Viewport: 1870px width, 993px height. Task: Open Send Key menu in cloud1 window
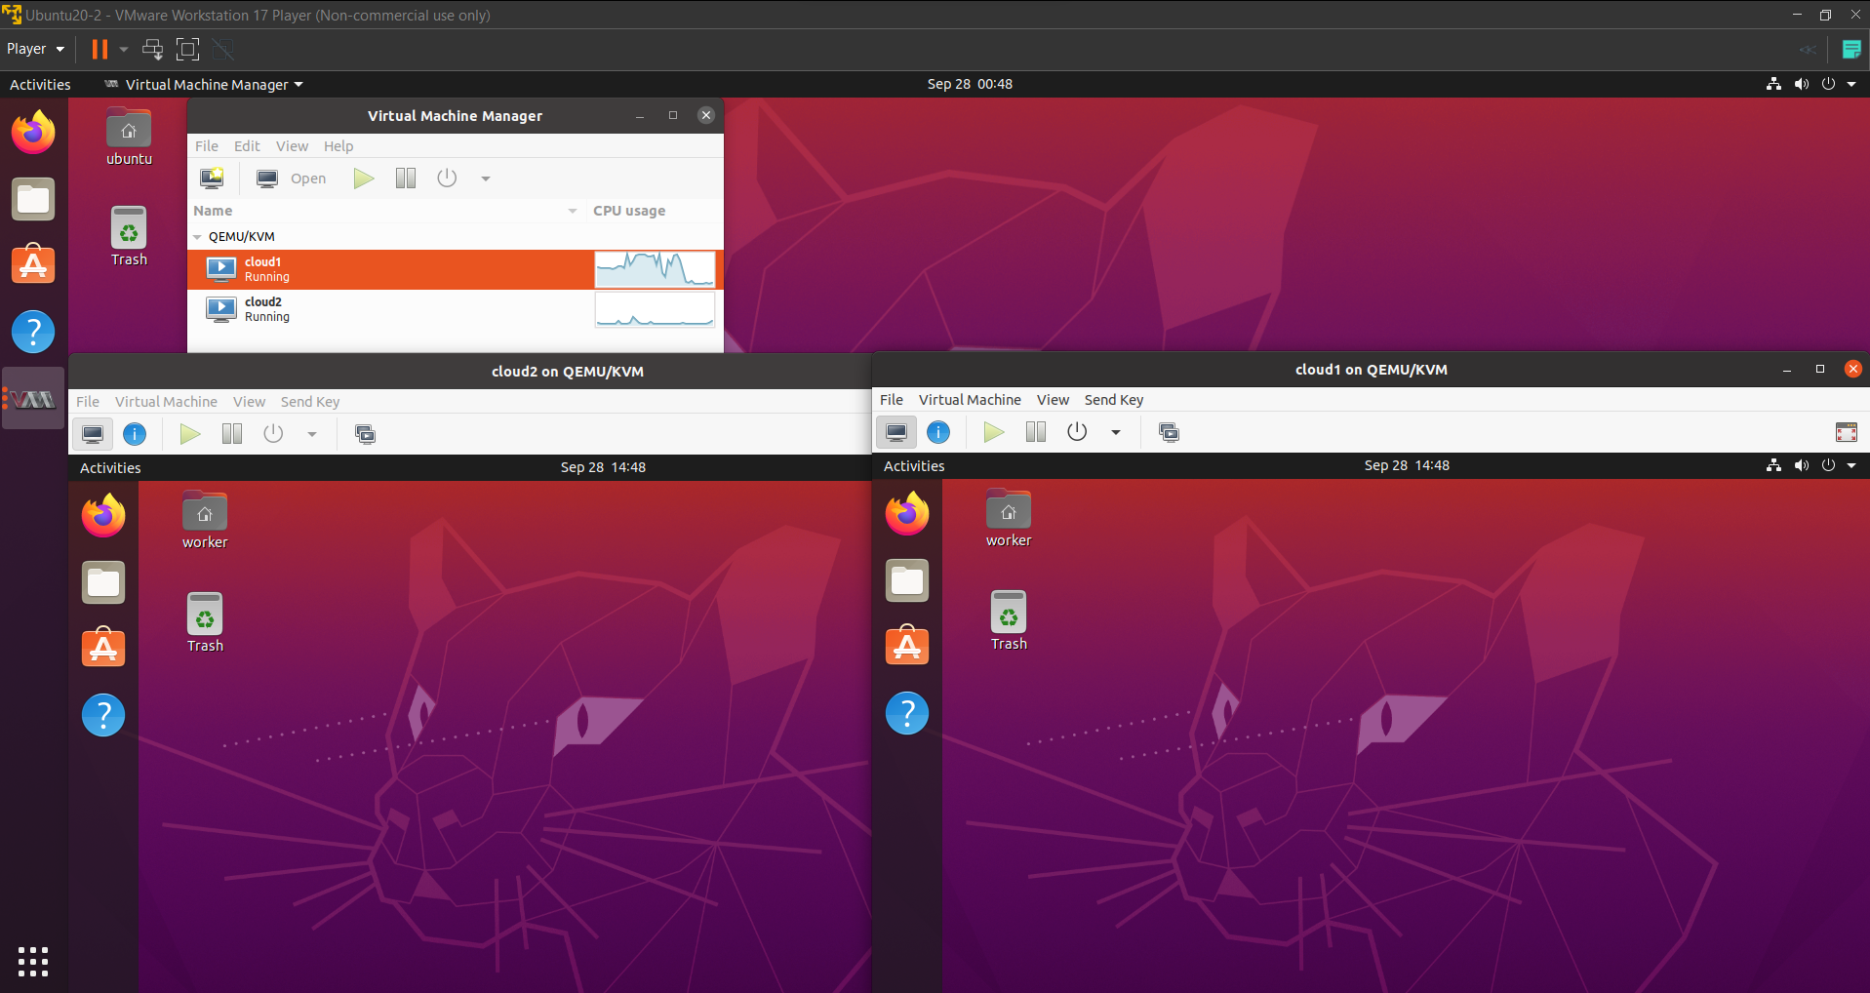[1114, 400]
